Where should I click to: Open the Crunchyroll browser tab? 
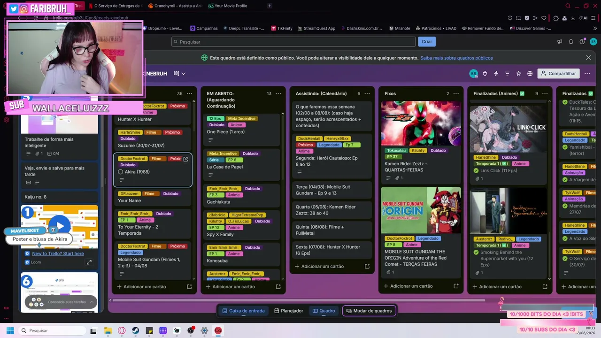[x=175, y=6]
